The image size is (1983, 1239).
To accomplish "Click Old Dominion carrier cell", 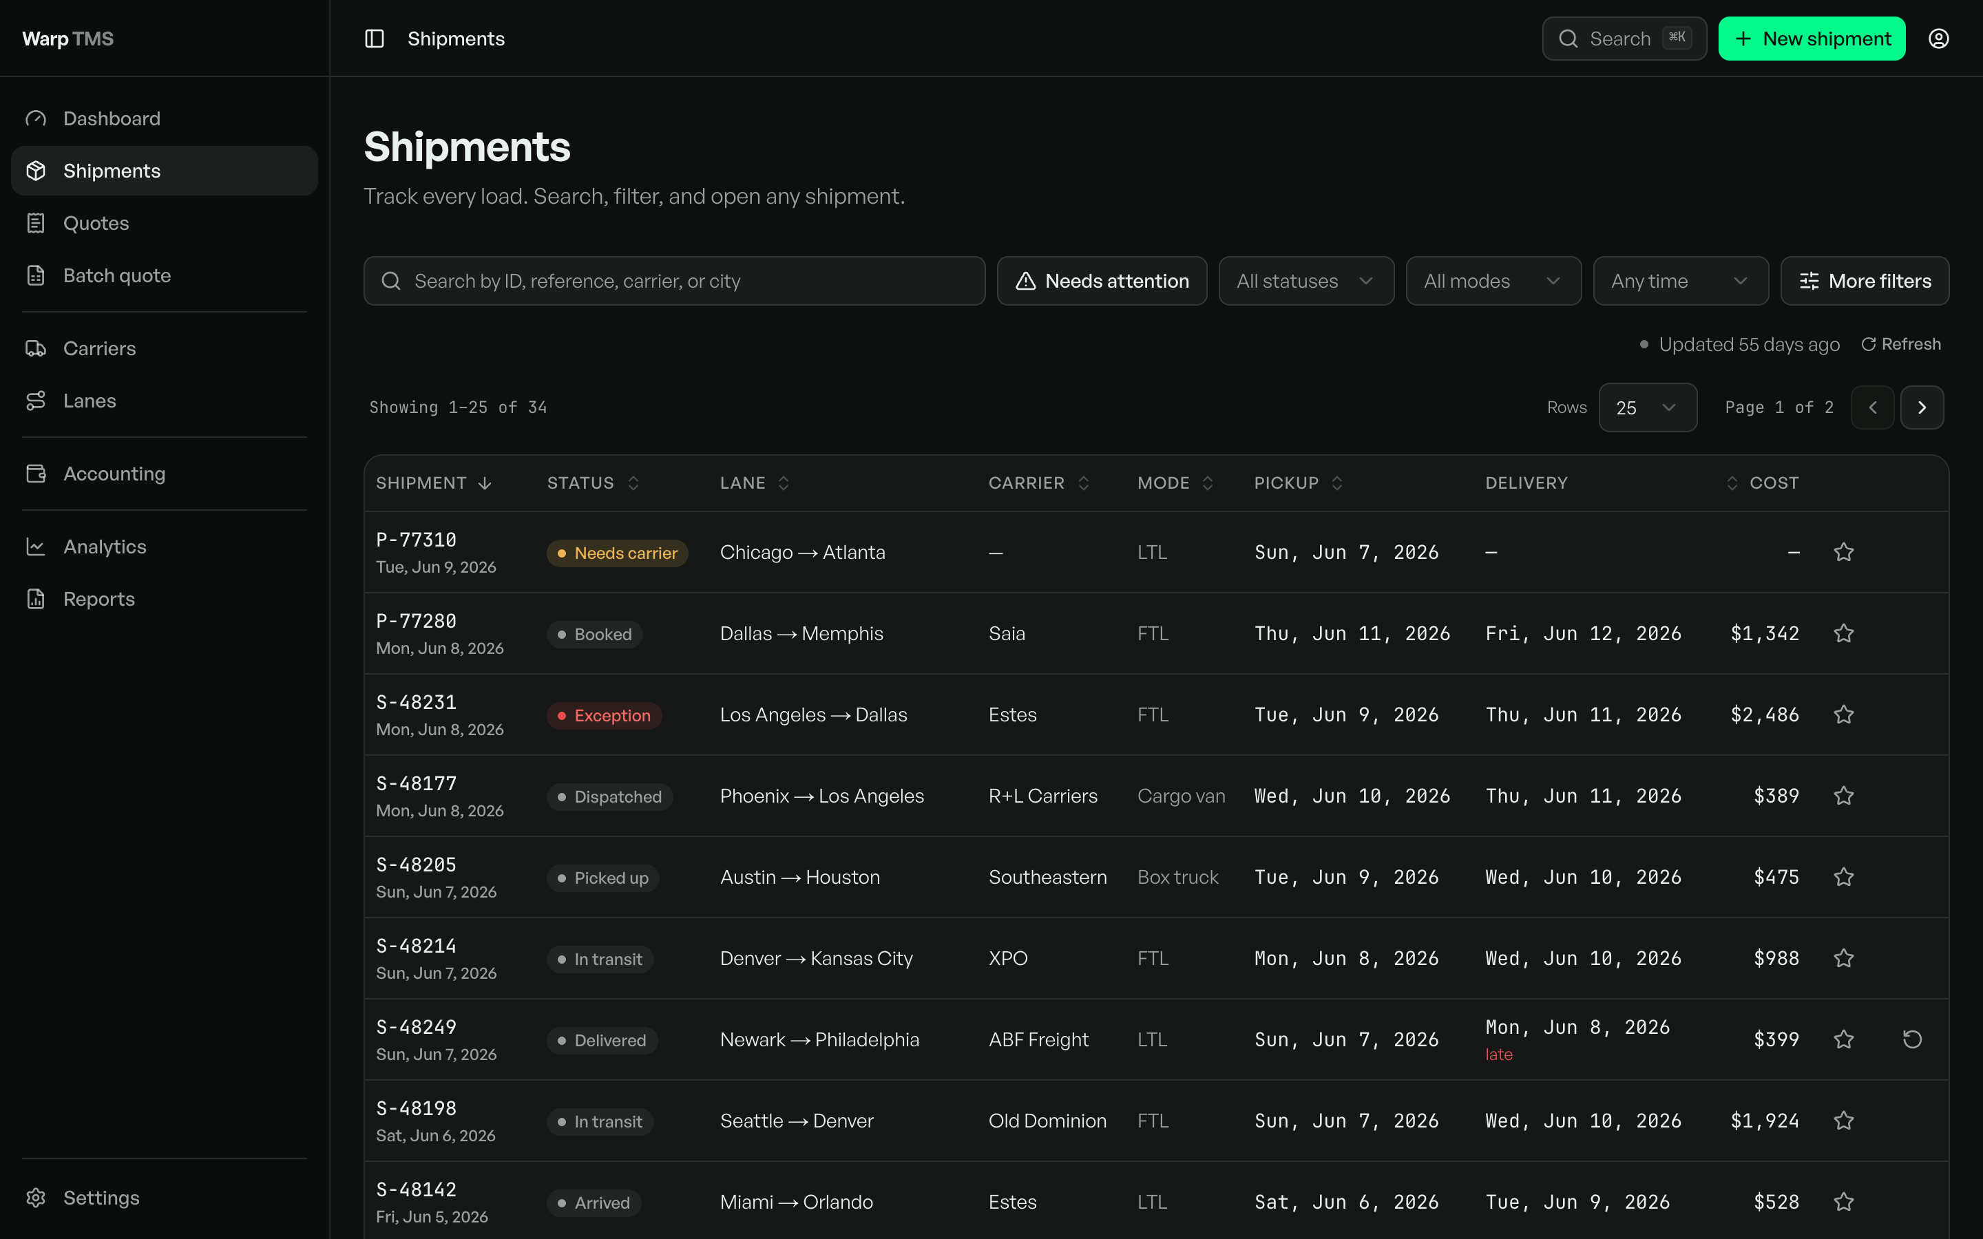I will (1047, 1120).
